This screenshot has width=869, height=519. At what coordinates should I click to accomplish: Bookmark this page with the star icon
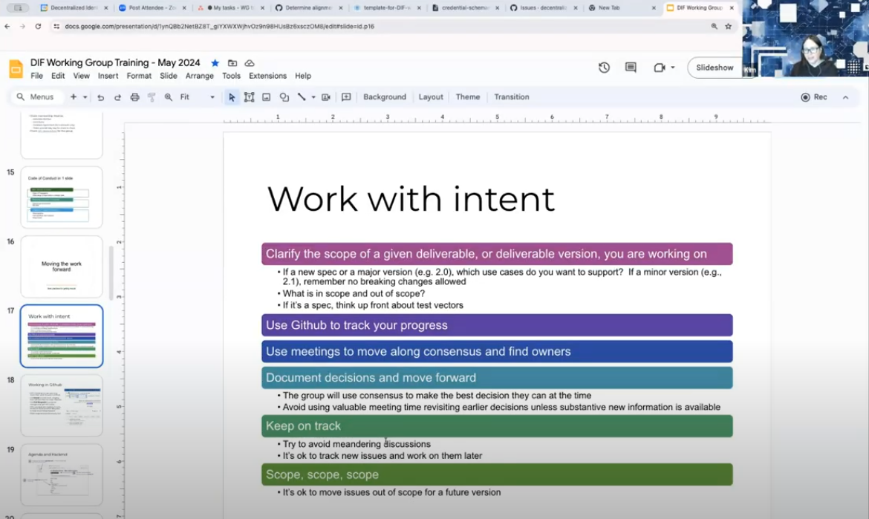pos(728,26)
